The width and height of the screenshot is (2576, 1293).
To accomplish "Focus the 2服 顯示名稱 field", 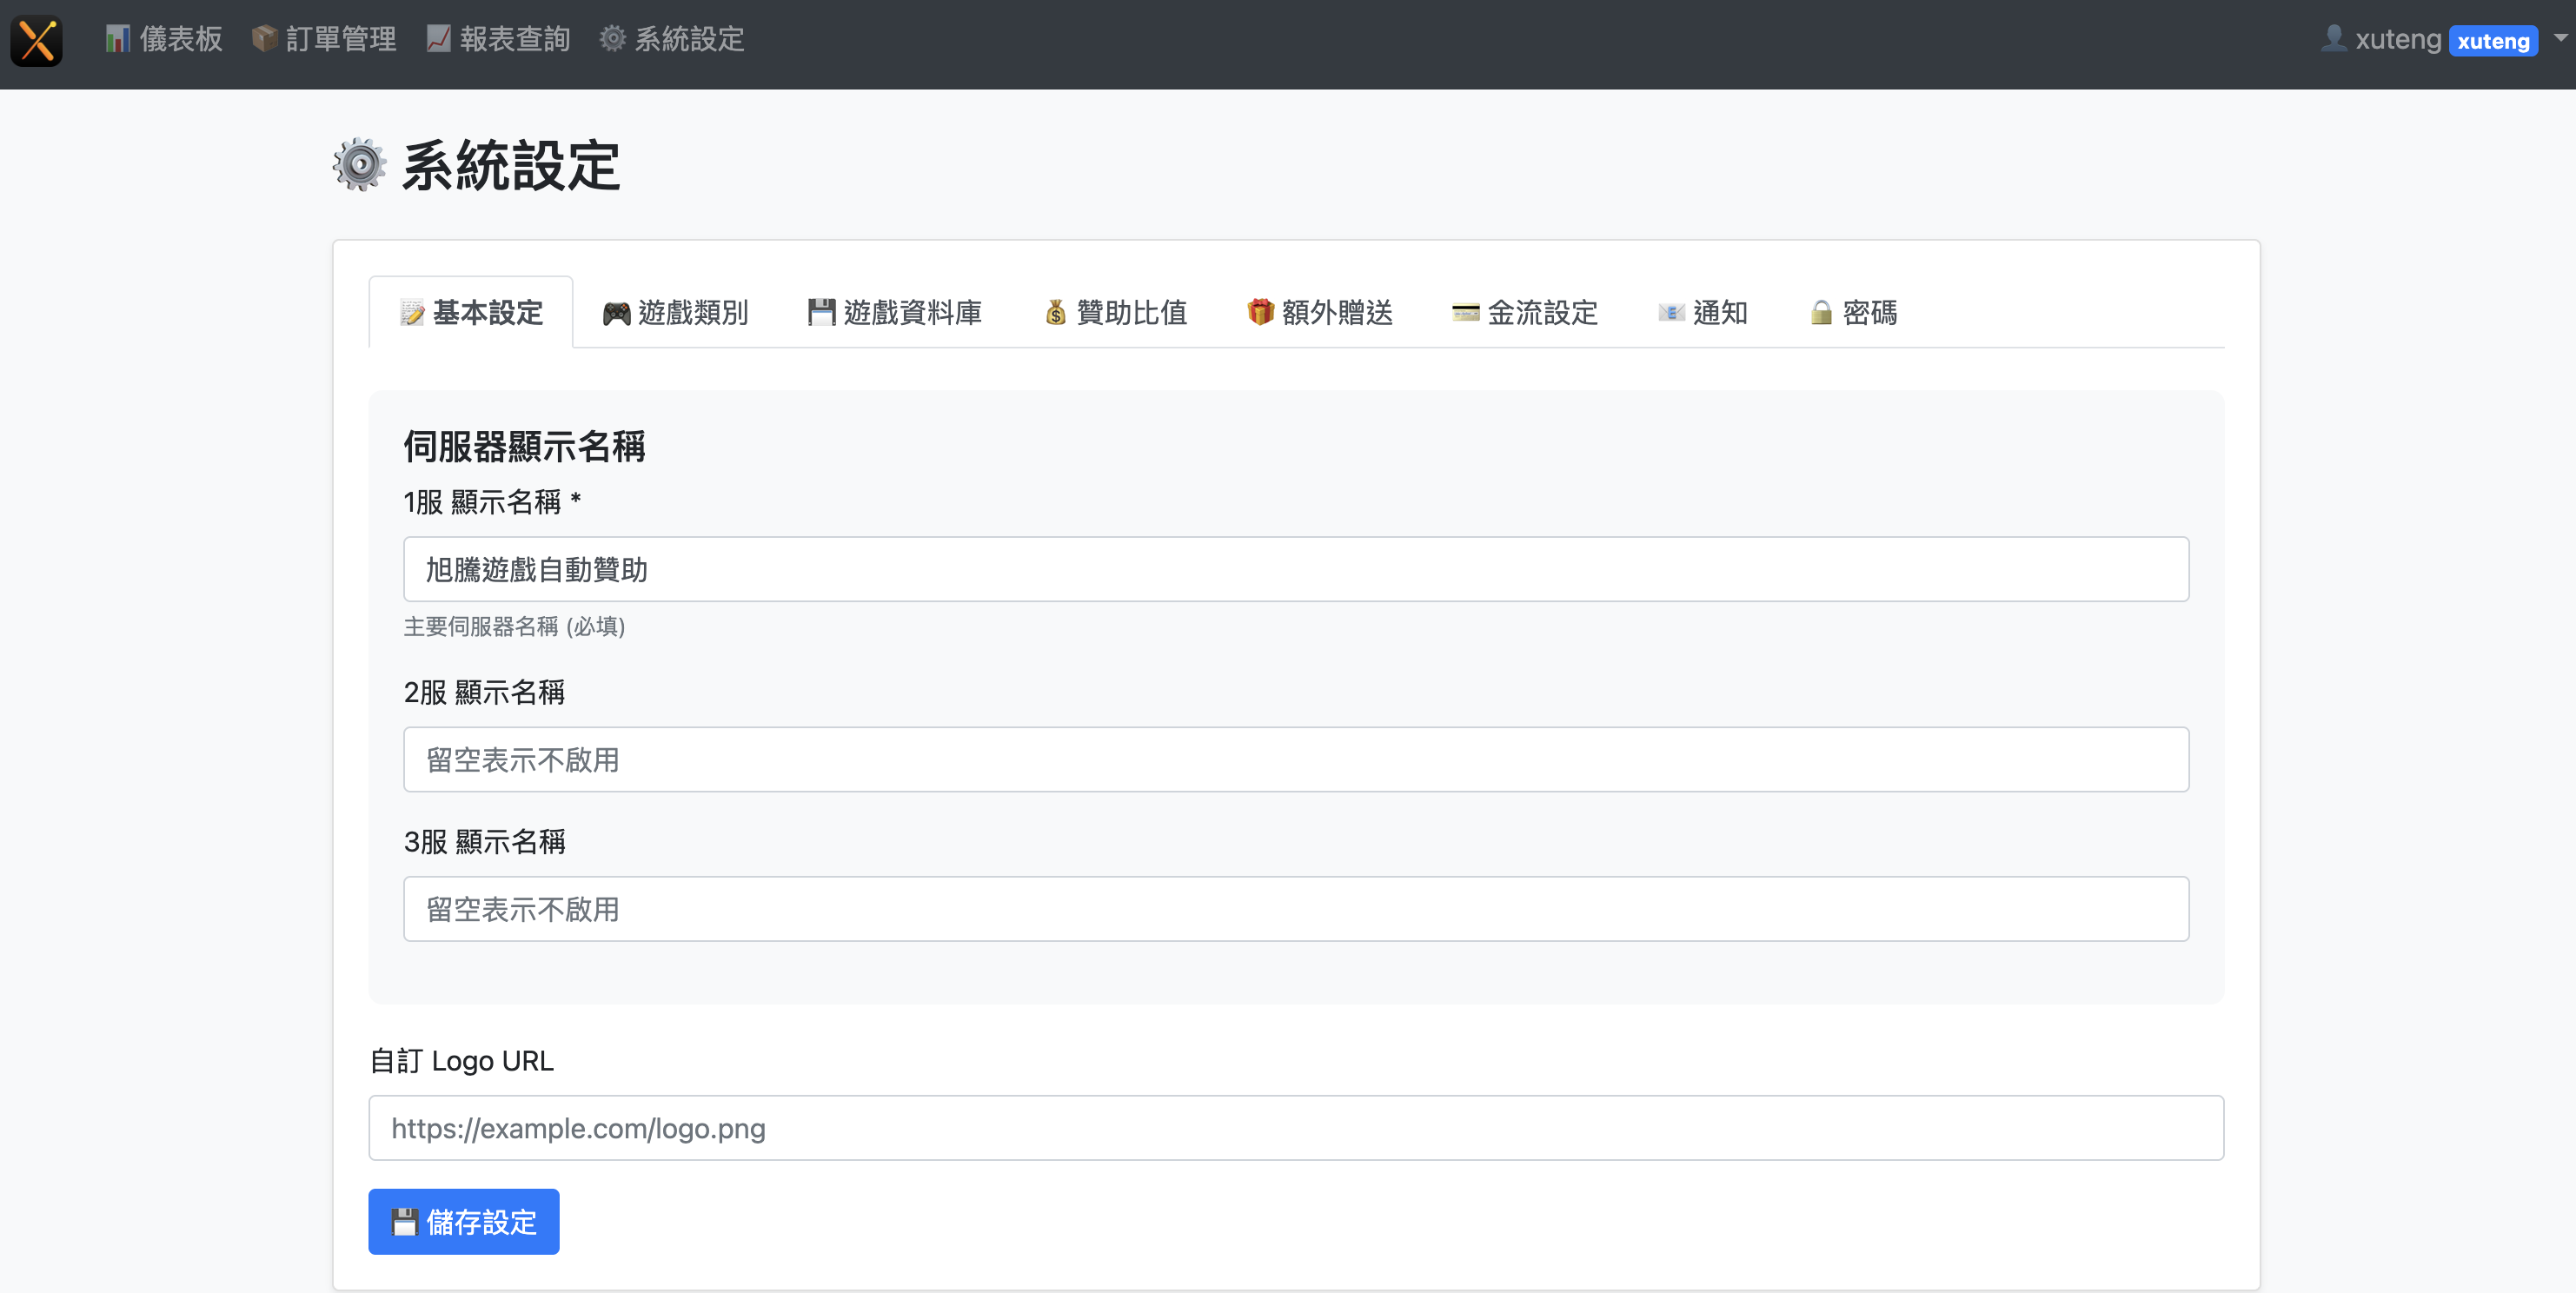I will coord(1295,759).
